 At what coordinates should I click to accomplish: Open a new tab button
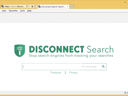click(x=72, y=7)
